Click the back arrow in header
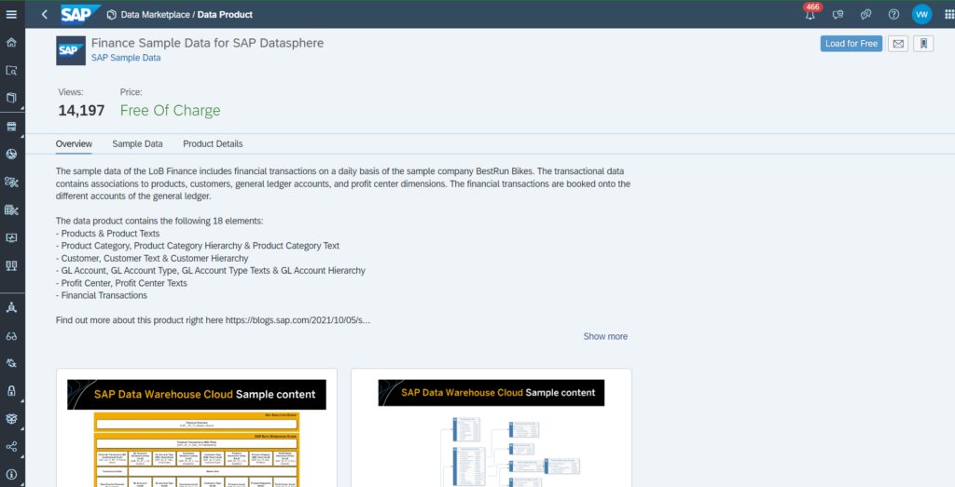Viewport: 955px width, 487px height. pyautogui.click(x=45, y=15)
